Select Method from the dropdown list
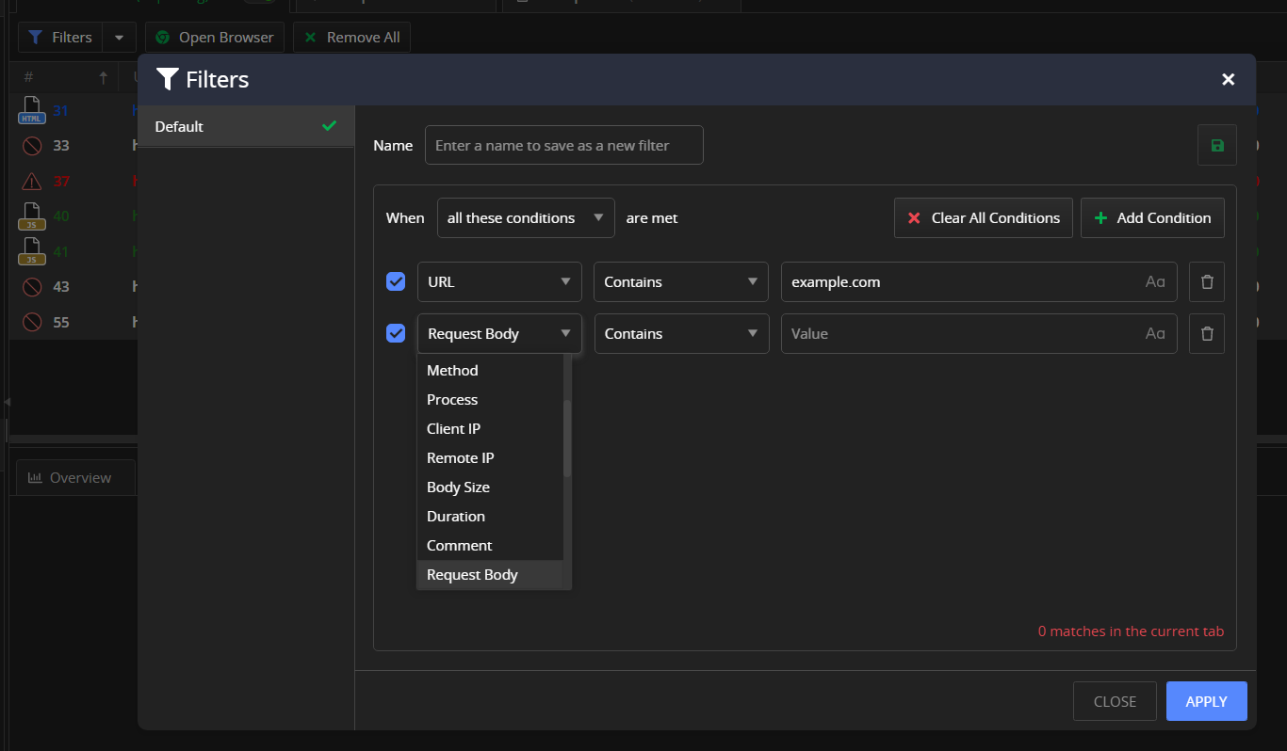 pos(452,371)
